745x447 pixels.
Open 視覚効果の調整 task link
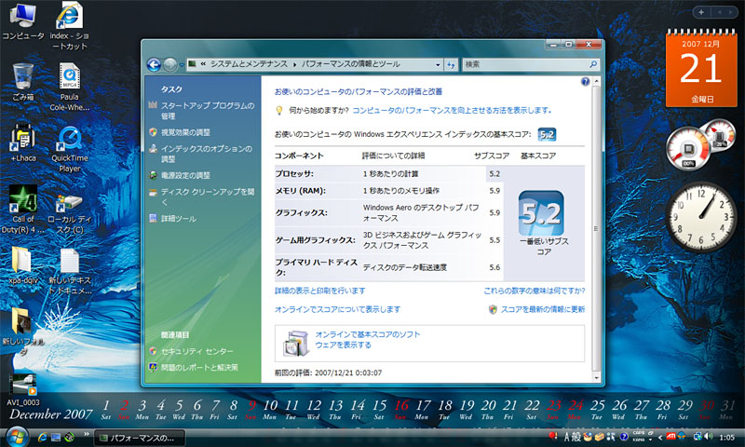pyautogui.click(x=185, y=132)
